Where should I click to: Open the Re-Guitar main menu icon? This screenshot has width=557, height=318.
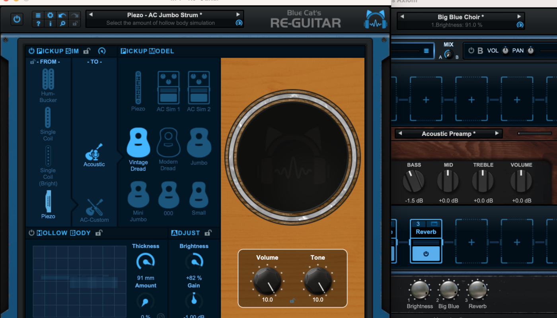tap(38, 16)
